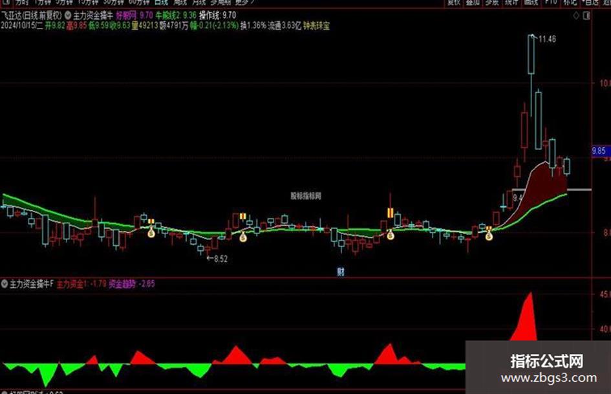Click the 叠加 overlay toolbar button
The image size is (611, 394).
click(x=473, y=3)
